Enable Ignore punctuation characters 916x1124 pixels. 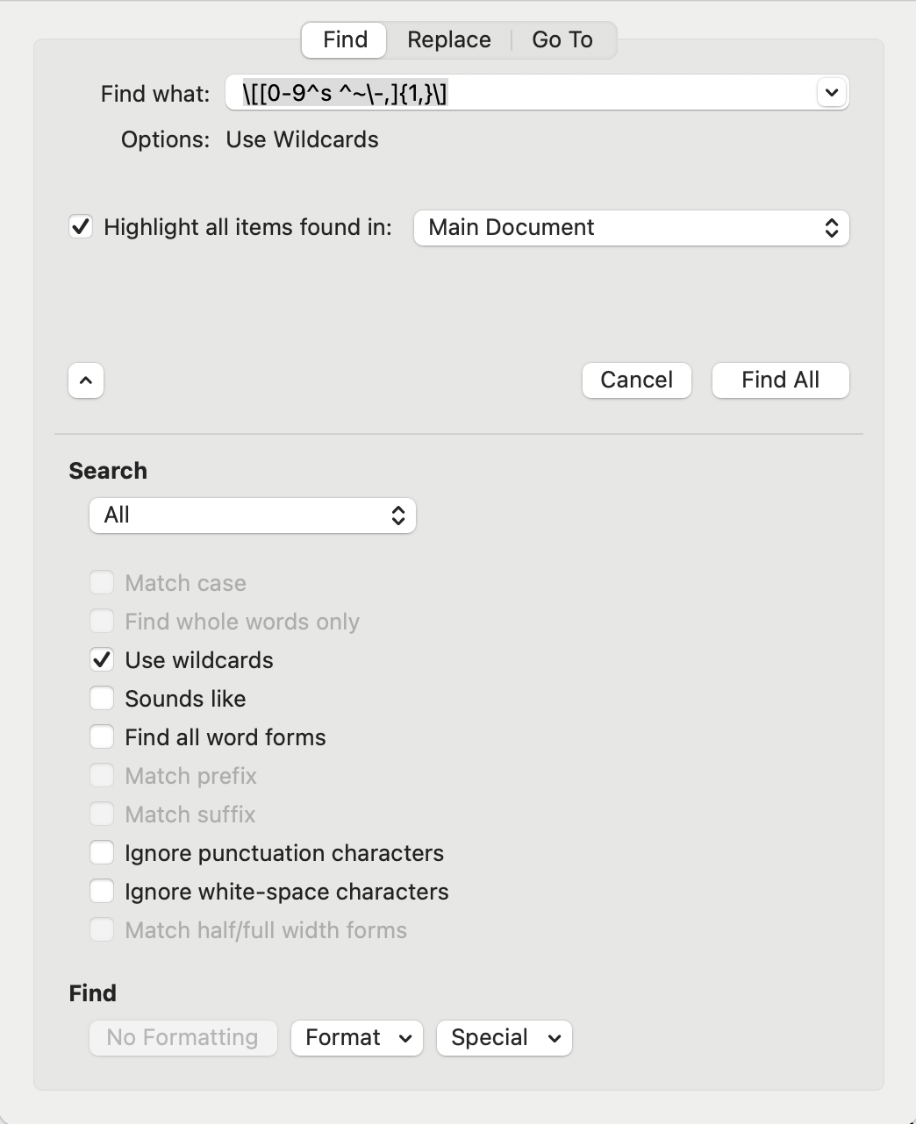[102, 852]
